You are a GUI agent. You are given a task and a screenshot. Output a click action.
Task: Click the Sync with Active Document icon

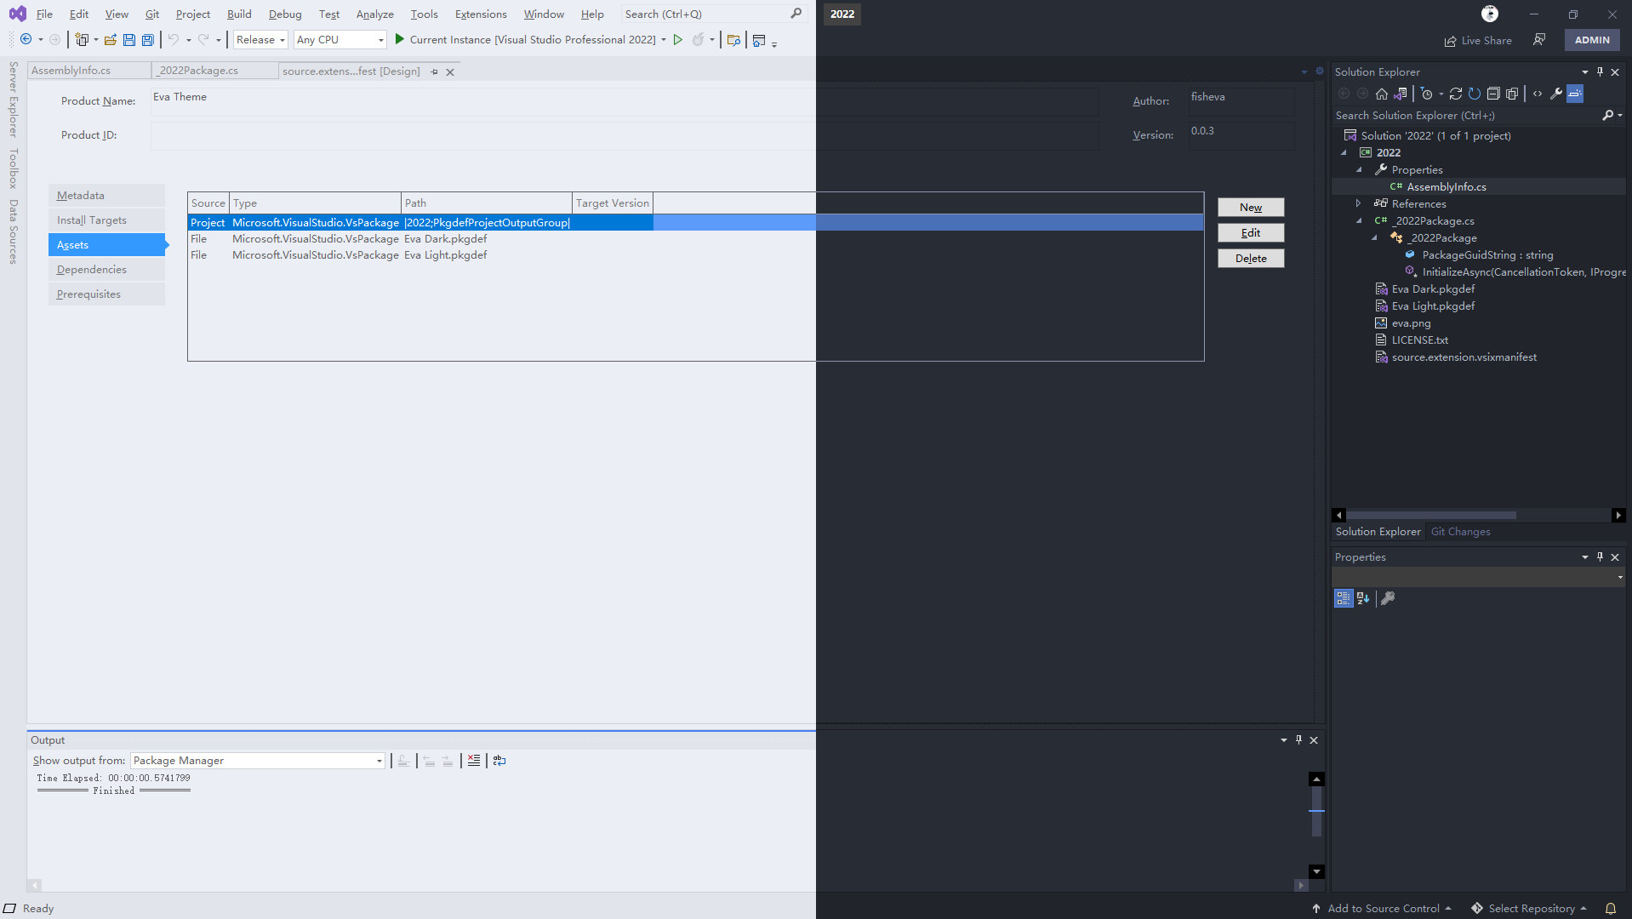(1456, 94)
